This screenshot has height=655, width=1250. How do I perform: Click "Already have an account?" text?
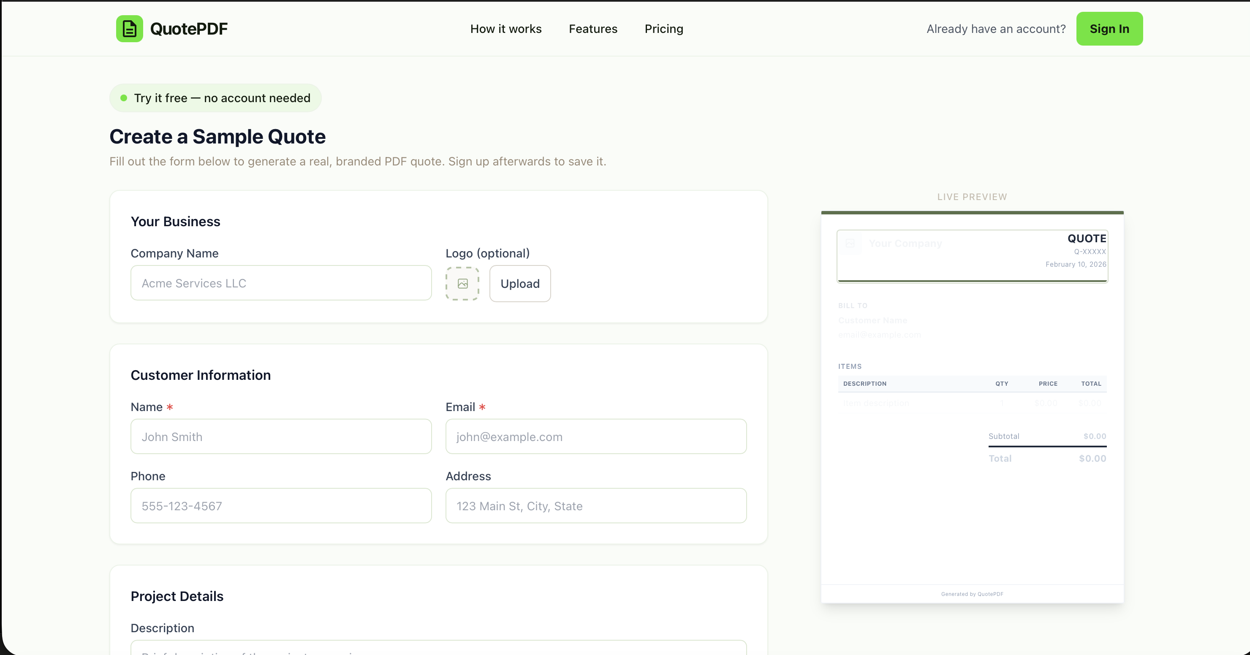coord(995,29)
